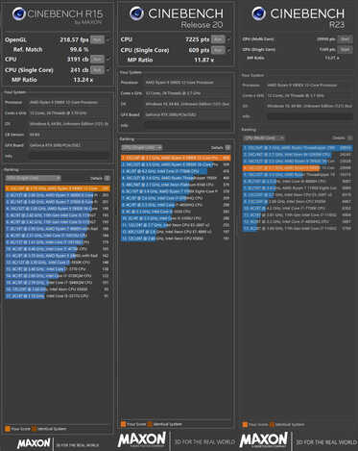Select the orange top ranking entry in R20
Screen dimensions: 358x451
click(x=176, y=158)
